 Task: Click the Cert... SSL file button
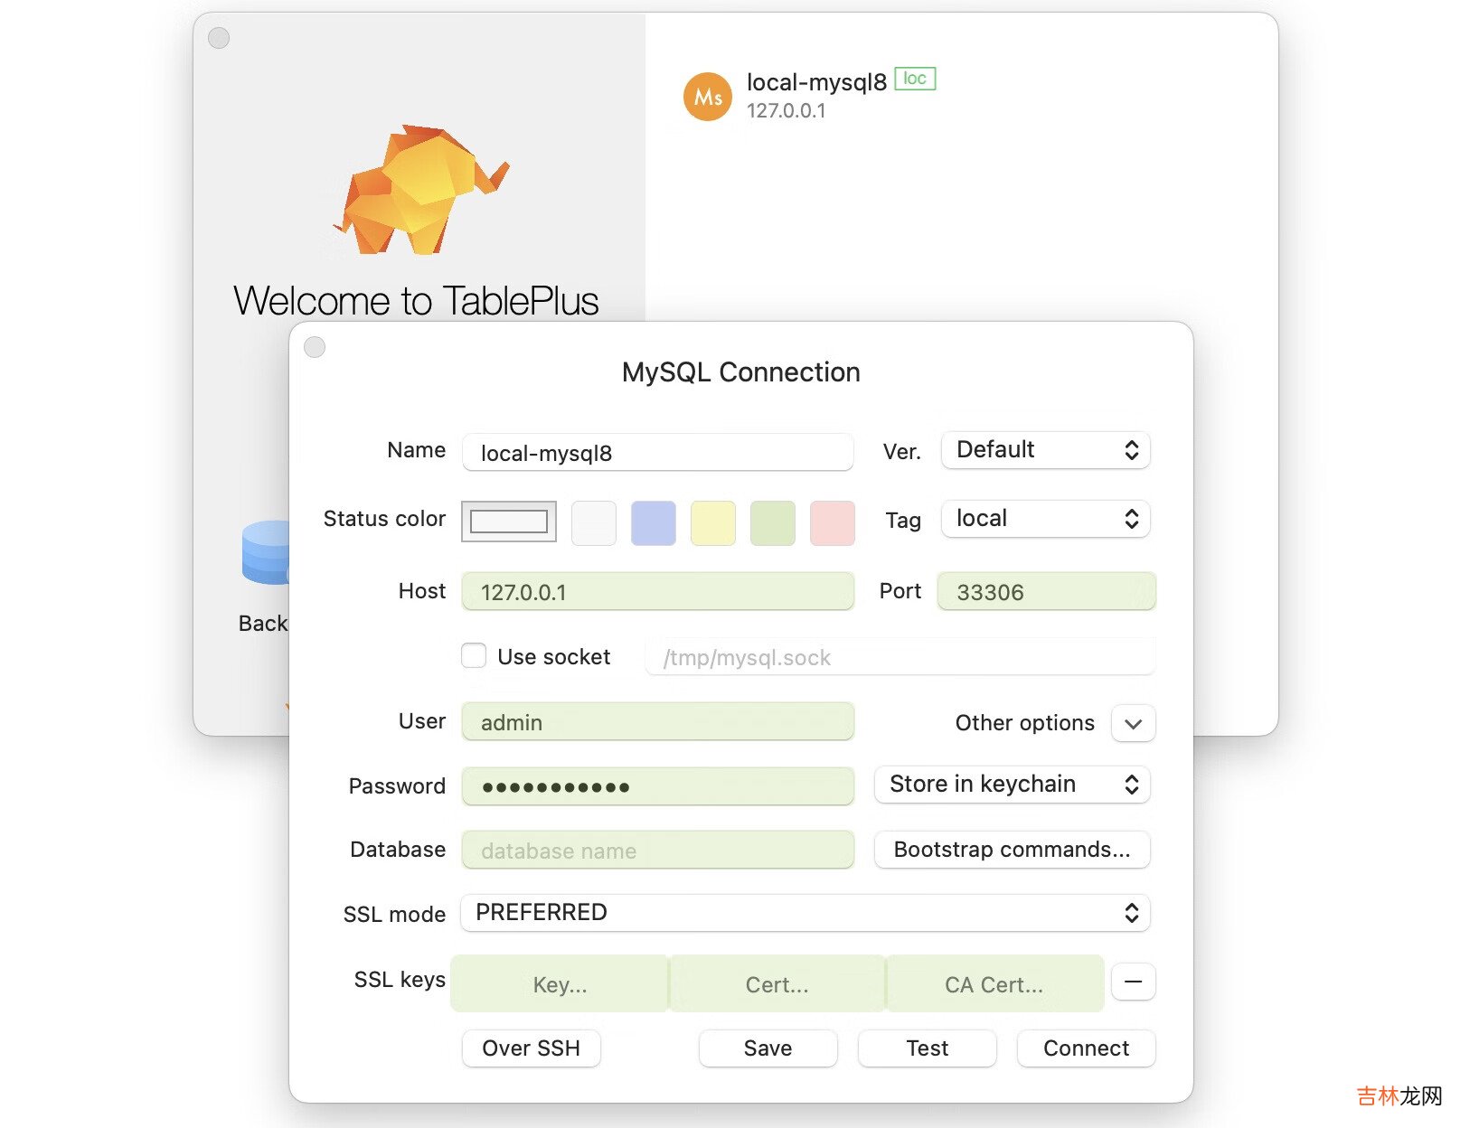(x=777, y=983)
